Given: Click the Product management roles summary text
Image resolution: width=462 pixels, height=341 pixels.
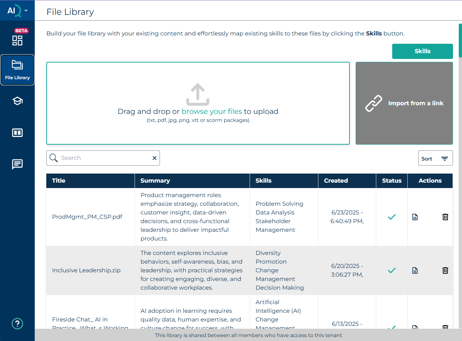Looking at the screenshot, I should pyautogui.click(x=190, y=217).
